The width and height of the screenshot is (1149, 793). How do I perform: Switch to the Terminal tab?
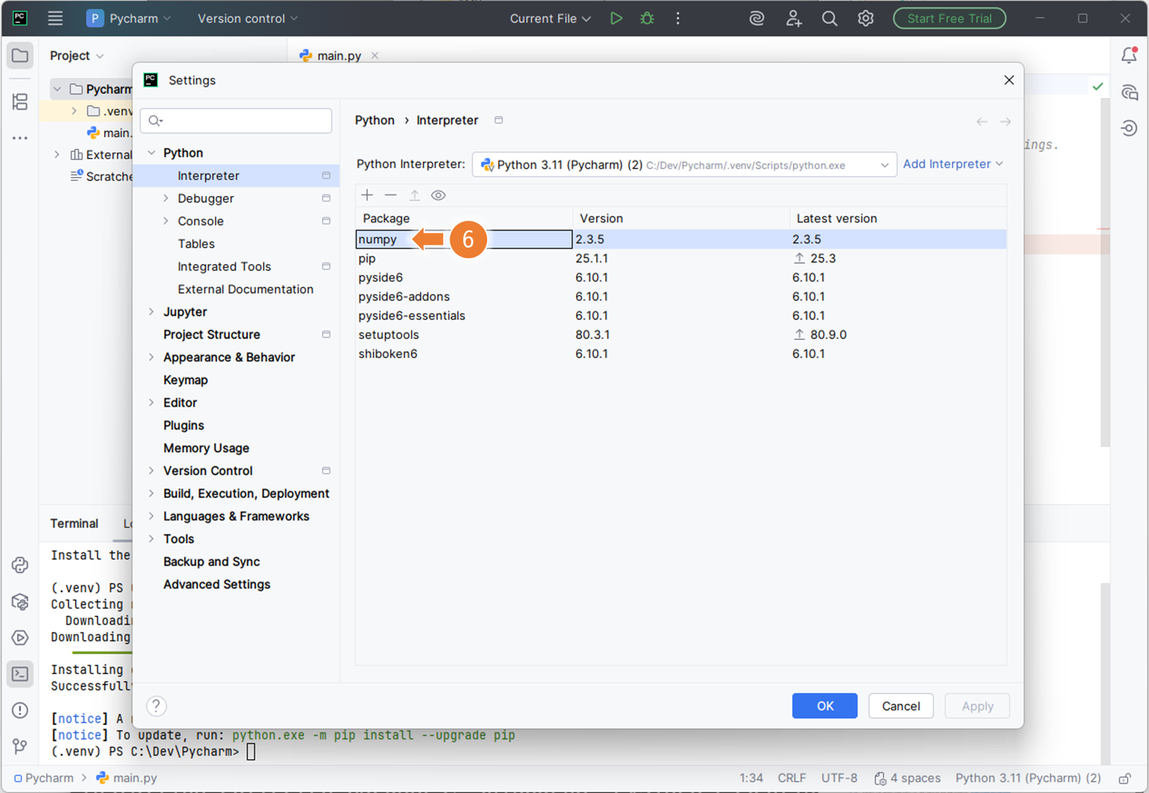74,523
